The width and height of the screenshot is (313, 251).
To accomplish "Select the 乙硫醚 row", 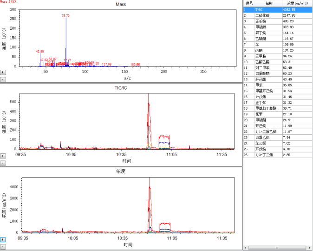I will (278, 39).
